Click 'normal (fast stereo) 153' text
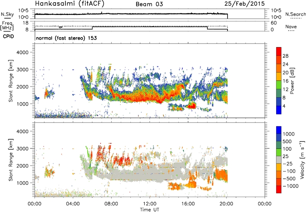 (x=66, y=38)
